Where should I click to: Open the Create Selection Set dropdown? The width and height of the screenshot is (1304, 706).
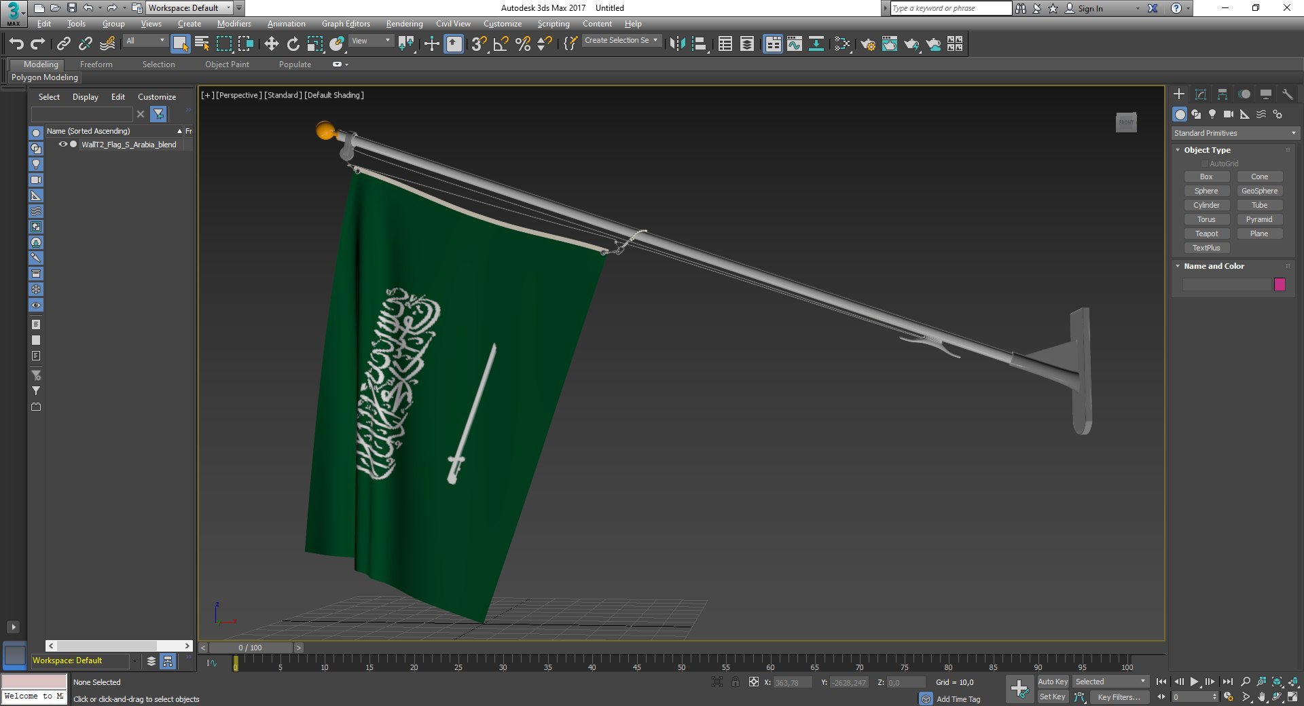point(621,40)
